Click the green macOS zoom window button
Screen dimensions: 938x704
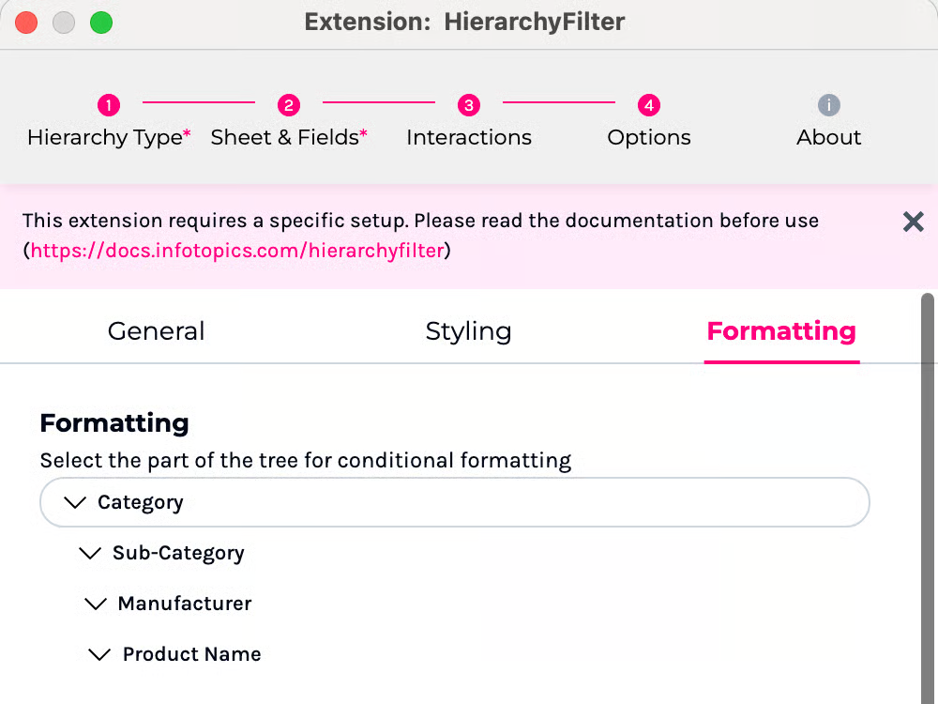(101, 23)
